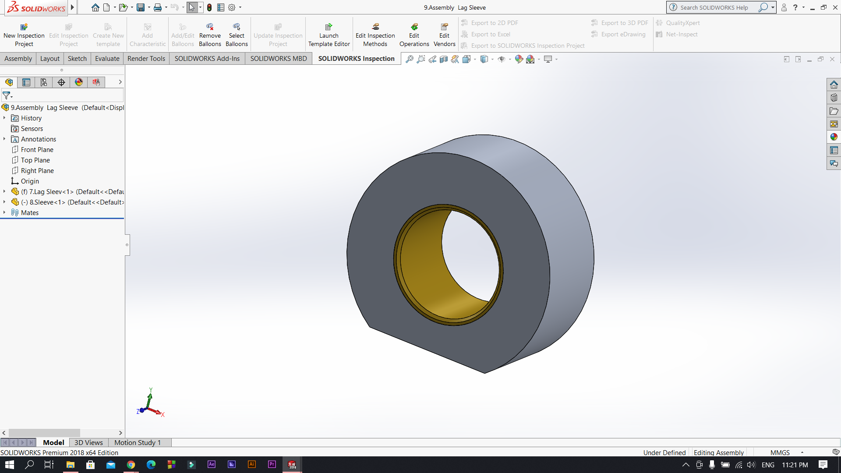
Task: Switch to the Evaluate tab
Action: (107, 58)
